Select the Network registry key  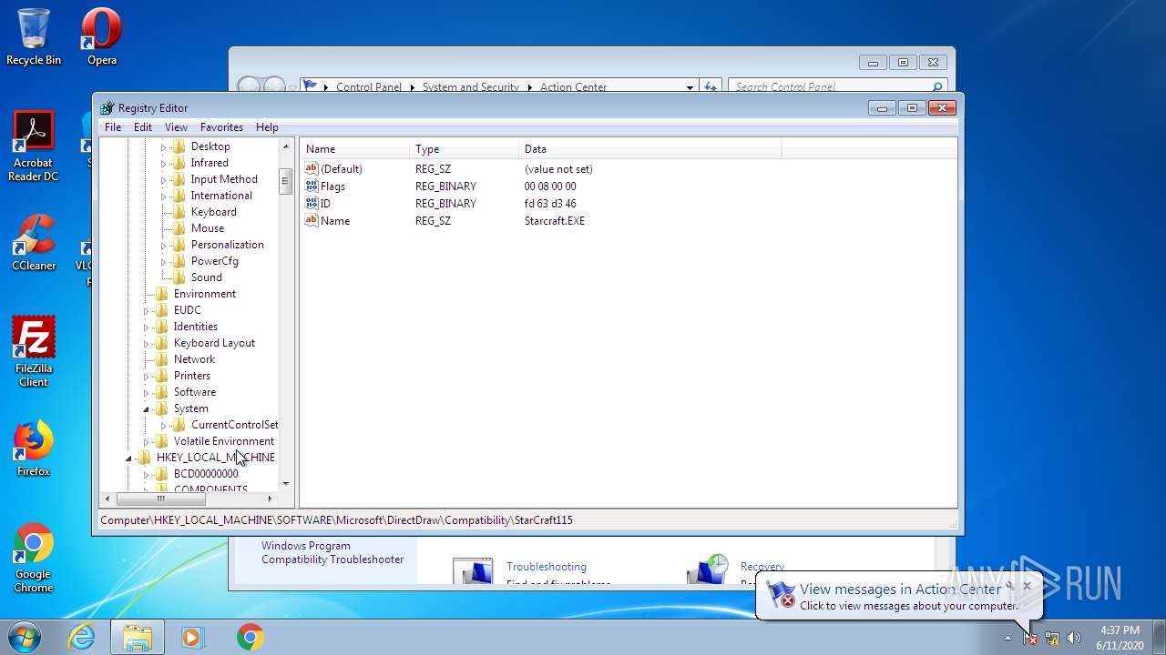(194, 359)
